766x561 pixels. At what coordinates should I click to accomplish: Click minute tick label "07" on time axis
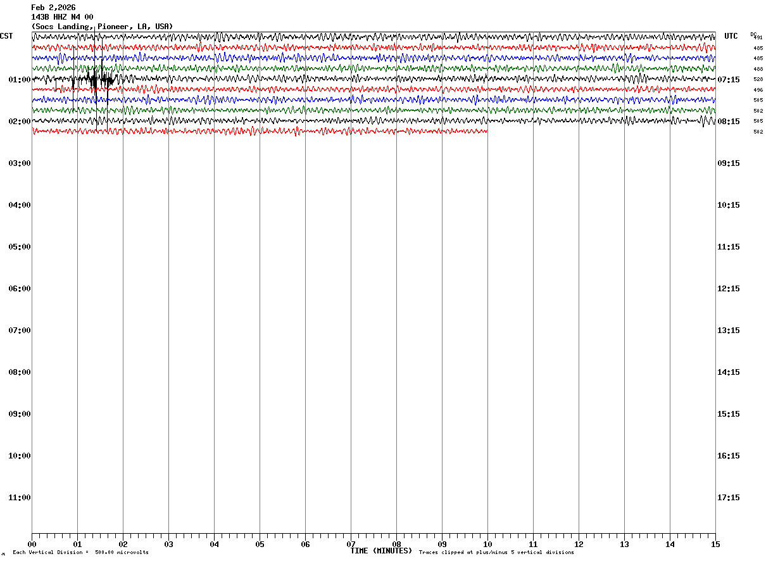(351, 545)
